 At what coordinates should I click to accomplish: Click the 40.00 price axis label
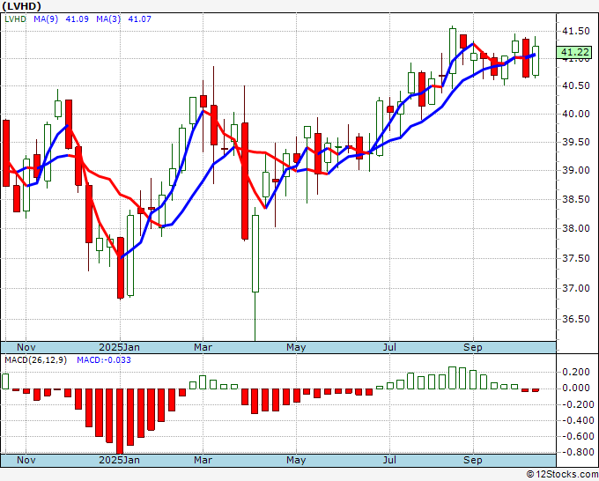(576, 114)
